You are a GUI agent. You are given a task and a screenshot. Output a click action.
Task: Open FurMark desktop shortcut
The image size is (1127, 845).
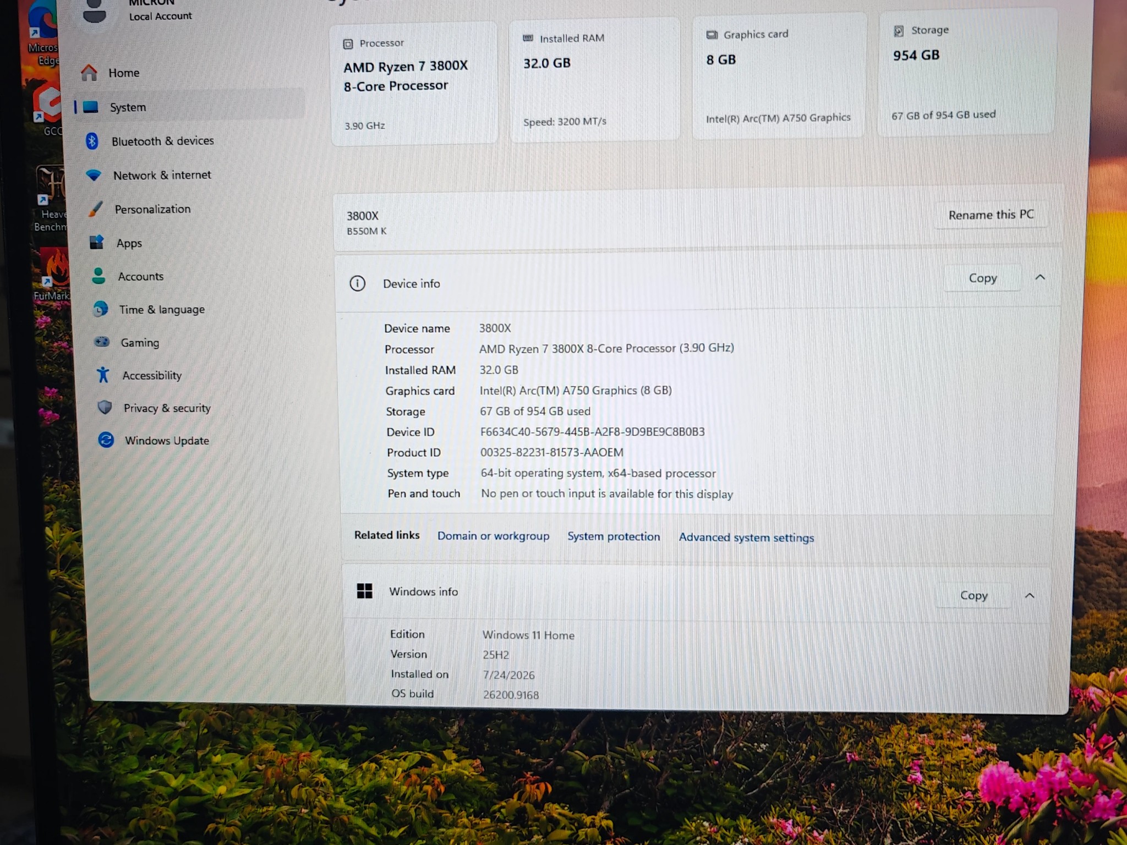click(52, 275)
